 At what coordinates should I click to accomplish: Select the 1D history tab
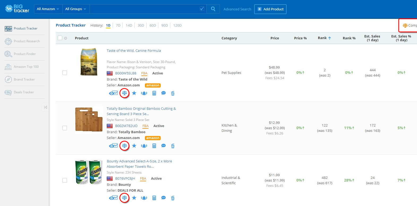click(x=108, y=26)
